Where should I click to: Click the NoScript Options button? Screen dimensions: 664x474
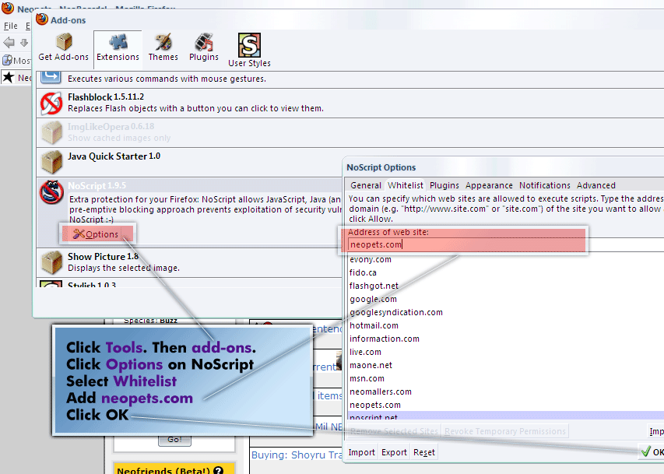[96, 233]
